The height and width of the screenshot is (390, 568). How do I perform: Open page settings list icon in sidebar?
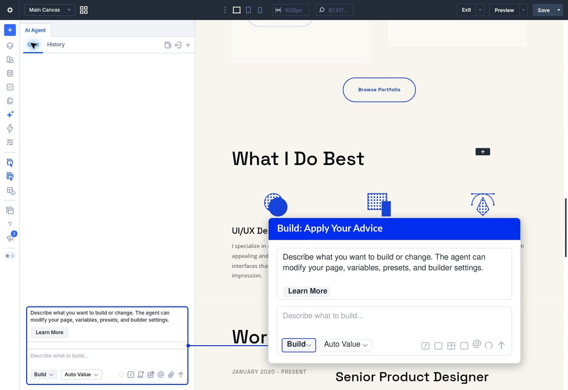point(10,87)
